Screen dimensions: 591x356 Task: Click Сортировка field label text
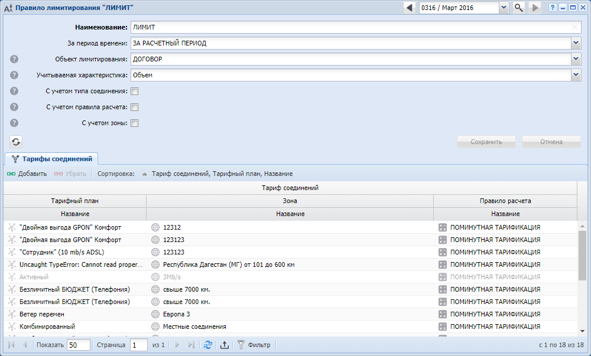coord(116,174)
